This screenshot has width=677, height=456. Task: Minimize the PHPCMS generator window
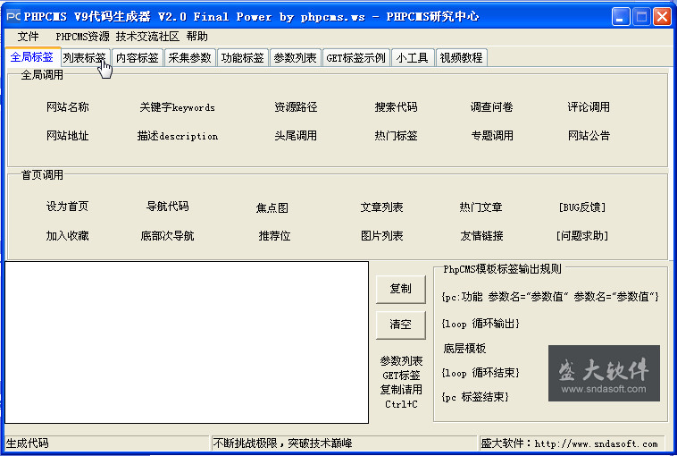(x=621, y=17)
